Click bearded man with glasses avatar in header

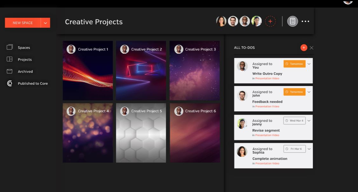pyautogui.click(x=233, y=21)
